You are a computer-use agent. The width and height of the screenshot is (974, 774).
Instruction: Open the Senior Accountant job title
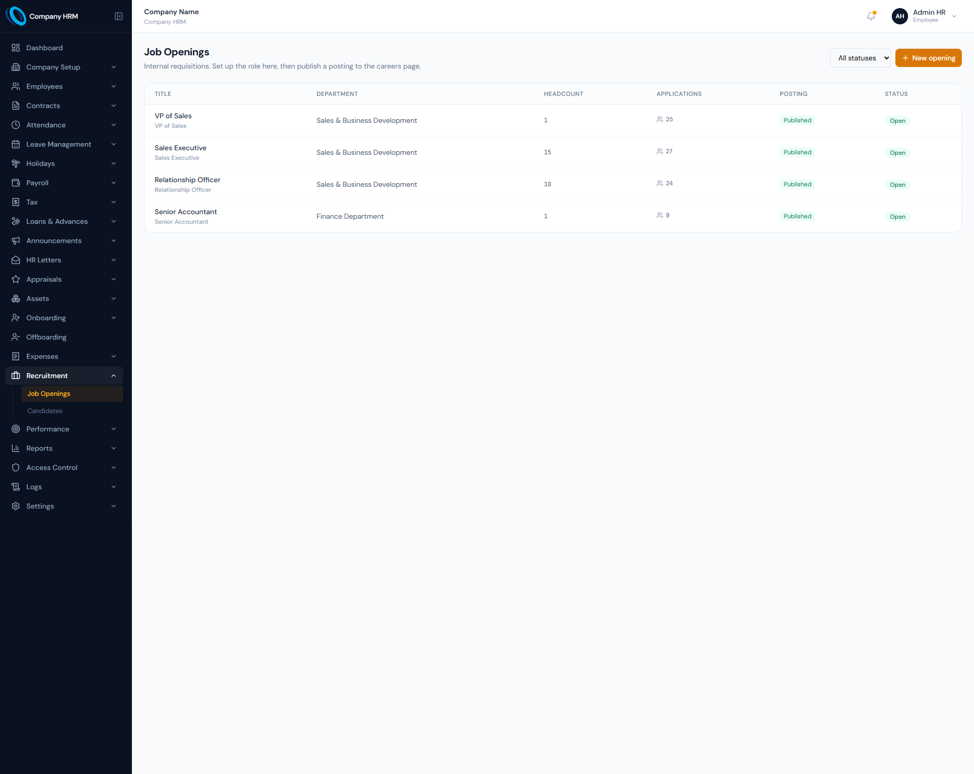[186, 212]
